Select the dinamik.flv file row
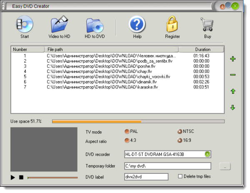The width and height of the screenshot is (250, 193). click(117, 82)
